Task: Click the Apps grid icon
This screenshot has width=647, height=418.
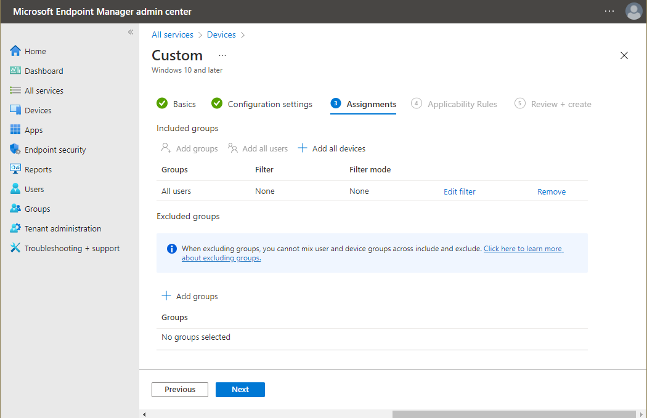Action: click(x=15, y=129)
